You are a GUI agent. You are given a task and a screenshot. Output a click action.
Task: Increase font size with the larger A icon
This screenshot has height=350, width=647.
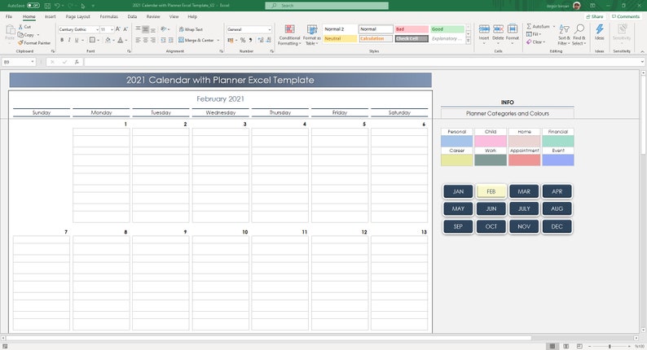click(118, 29)
